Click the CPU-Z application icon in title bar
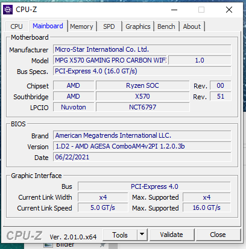This screenshot has width=246, height=249. click(8, 10)
